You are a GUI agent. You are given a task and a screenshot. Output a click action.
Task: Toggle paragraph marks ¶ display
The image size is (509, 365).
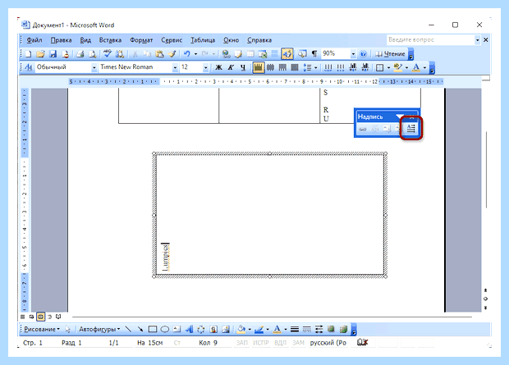pos(314,54)
